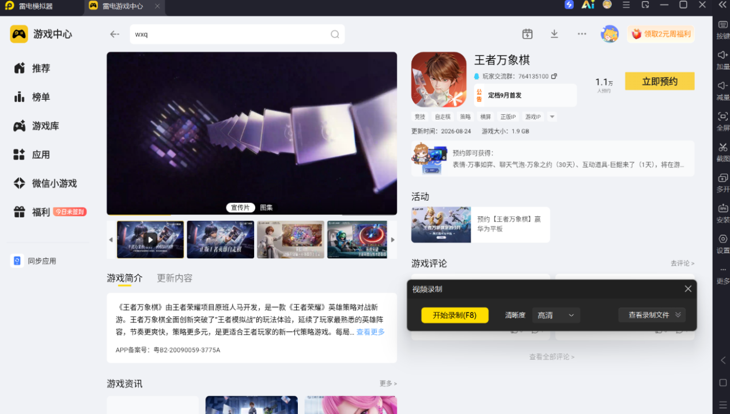
Task: Open the three-dots more menu in header
Action: click(582, 34)
